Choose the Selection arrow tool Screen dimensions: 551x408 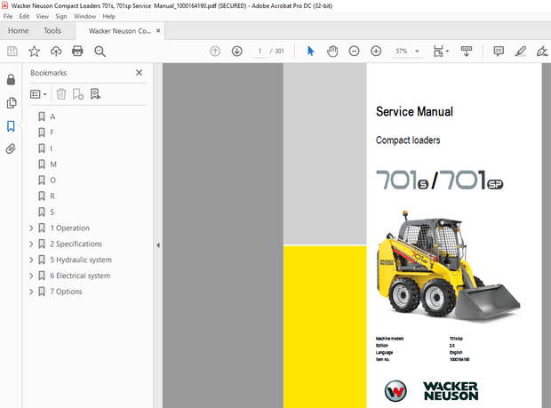point(311,52)
